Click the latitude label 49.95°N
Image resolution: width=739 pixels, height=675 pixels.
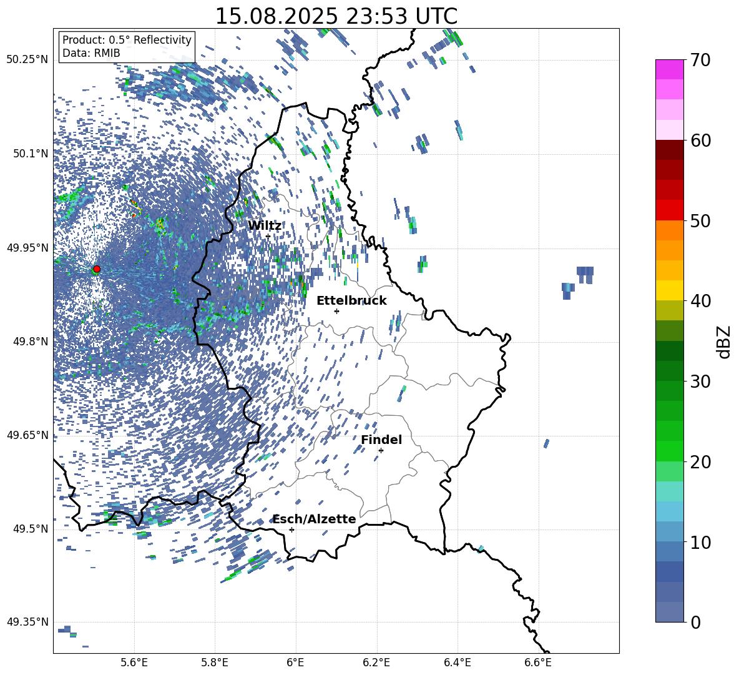click(x=27, y=248)
